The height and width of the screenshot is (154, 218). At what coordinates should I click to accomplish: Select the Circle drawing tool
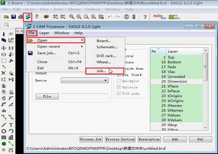click(x=4, y=131)
